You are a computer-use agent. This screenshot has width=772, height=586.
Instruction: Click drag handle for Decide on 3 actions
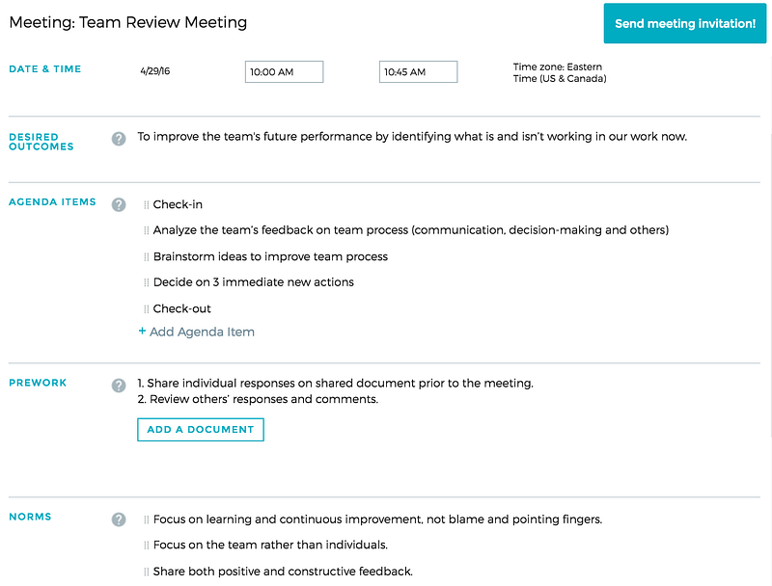147,282
